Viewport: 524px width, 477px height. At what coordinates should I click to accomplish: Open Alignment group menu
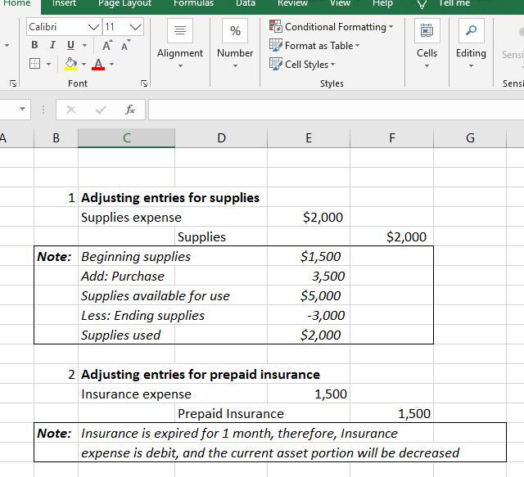180,43
